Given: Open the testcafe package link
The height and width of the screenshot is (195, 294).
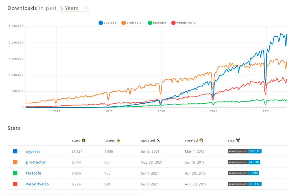Looking at the screenshot, I should click(34, 173).
